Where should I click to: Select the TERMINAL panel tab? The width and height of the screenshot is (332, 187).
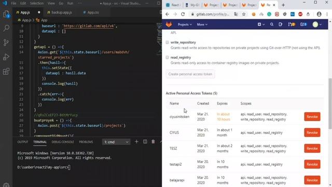[x=40, y=142]
